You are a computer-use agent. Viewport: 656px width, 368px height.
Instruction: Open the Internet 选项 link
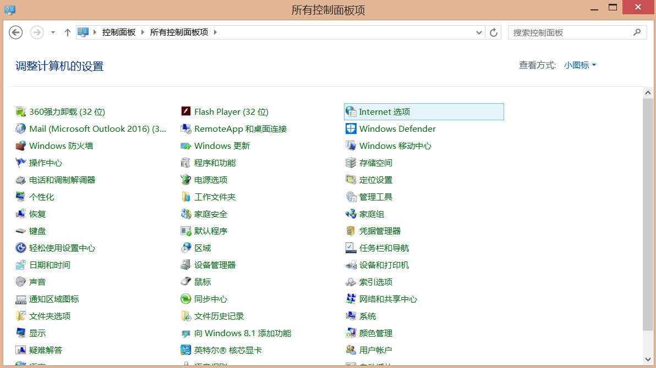(x=384, y=111)
